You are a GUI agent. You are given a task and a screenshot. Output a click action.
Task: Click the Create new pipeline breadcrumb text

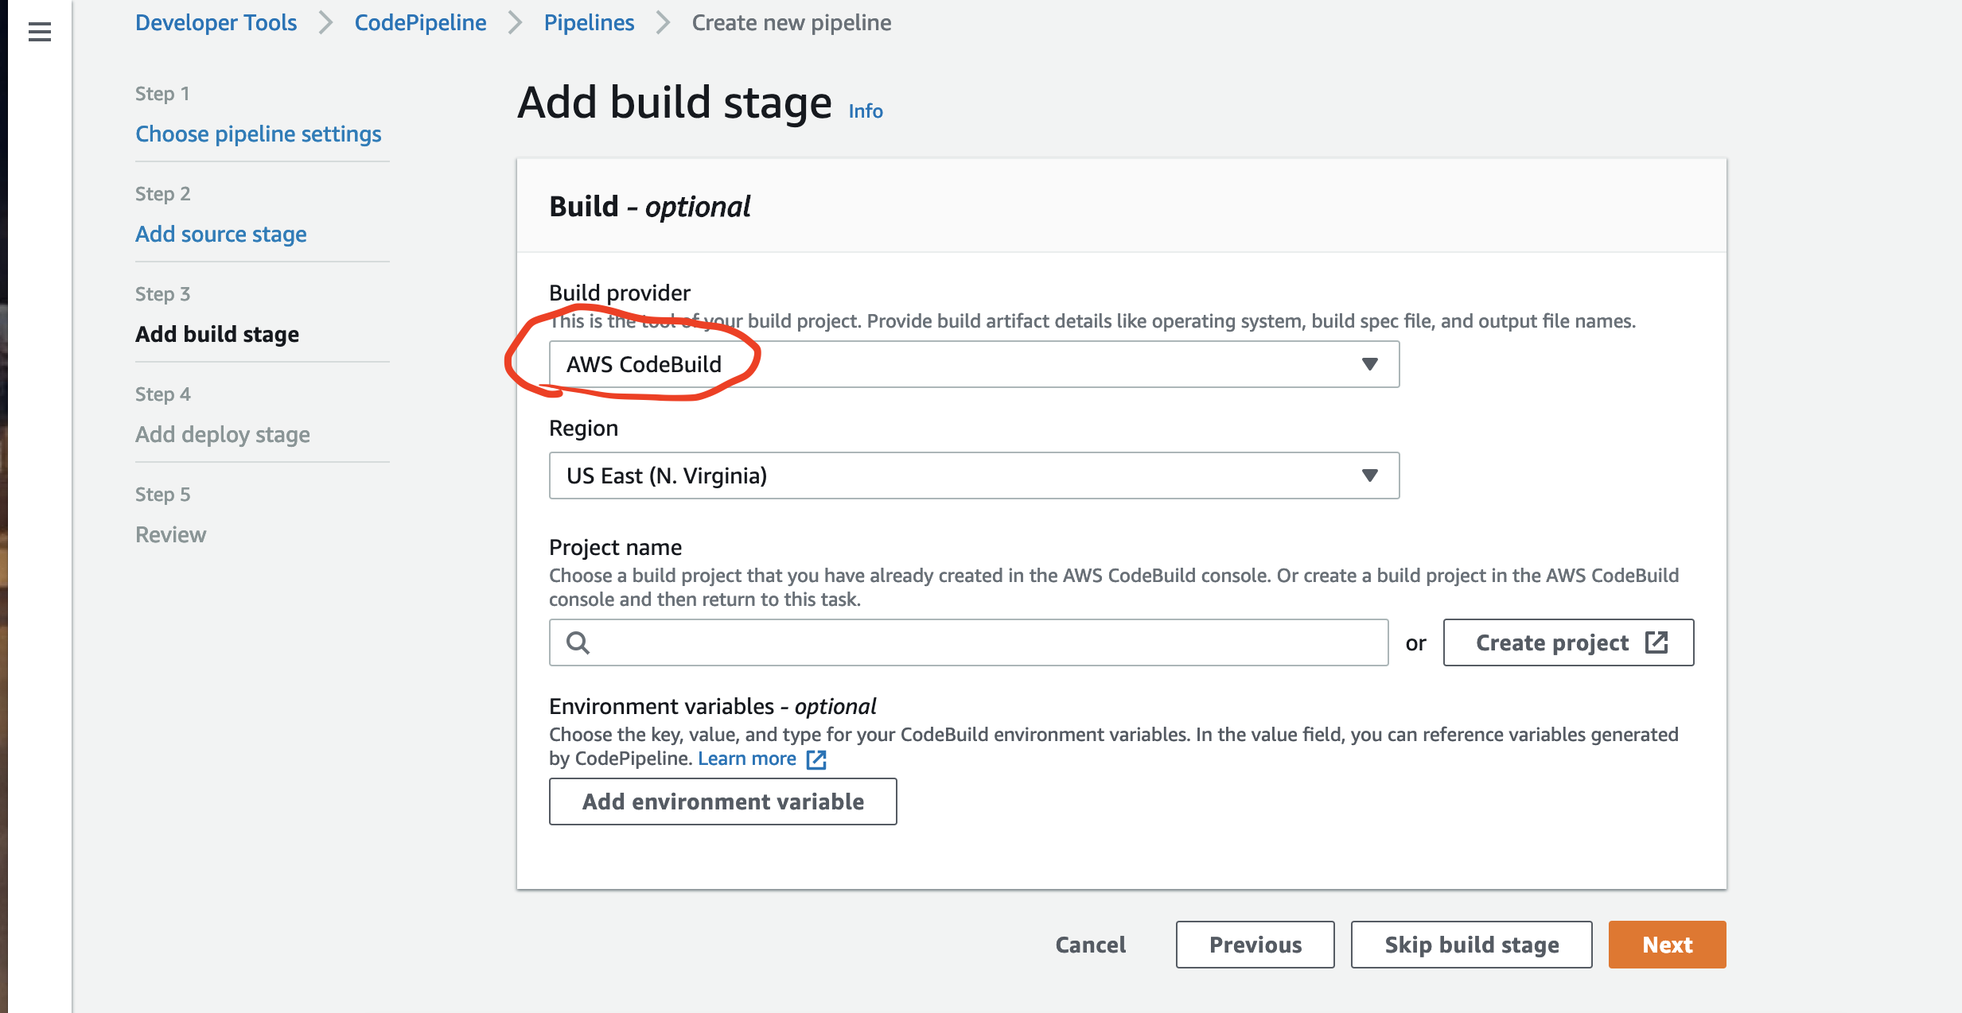pyautogui.click(x=792, y=22)
